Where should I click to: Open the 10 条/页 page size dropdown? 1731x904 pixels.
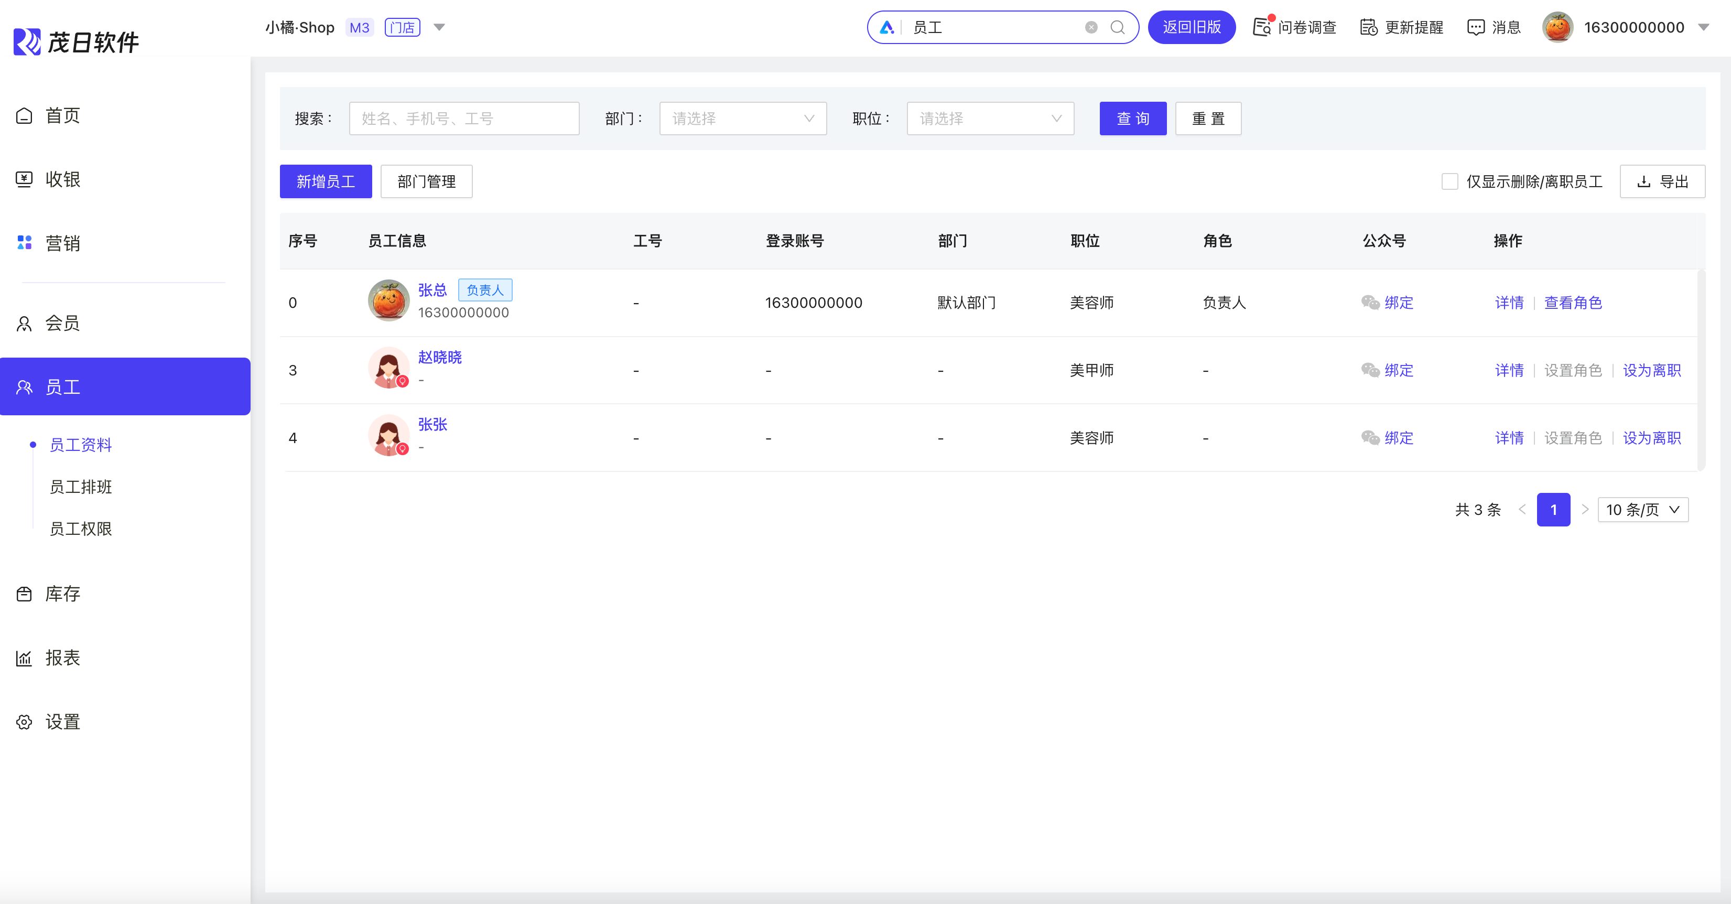[x=1642, y=510]
